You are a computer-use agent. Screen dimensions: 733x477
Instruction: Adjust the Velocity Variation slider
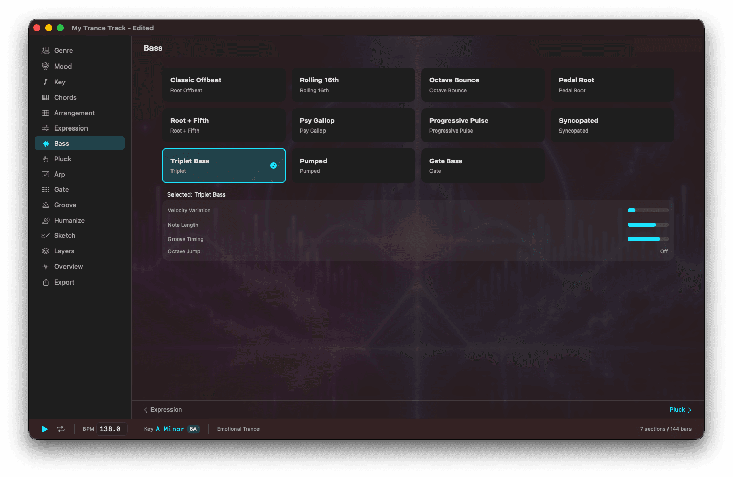[648, 210]
